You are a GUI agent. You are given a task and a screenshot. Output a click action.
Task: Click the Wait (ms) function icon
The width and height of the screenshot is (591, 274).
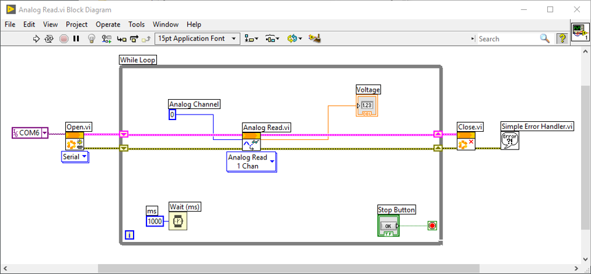(177, 221)
